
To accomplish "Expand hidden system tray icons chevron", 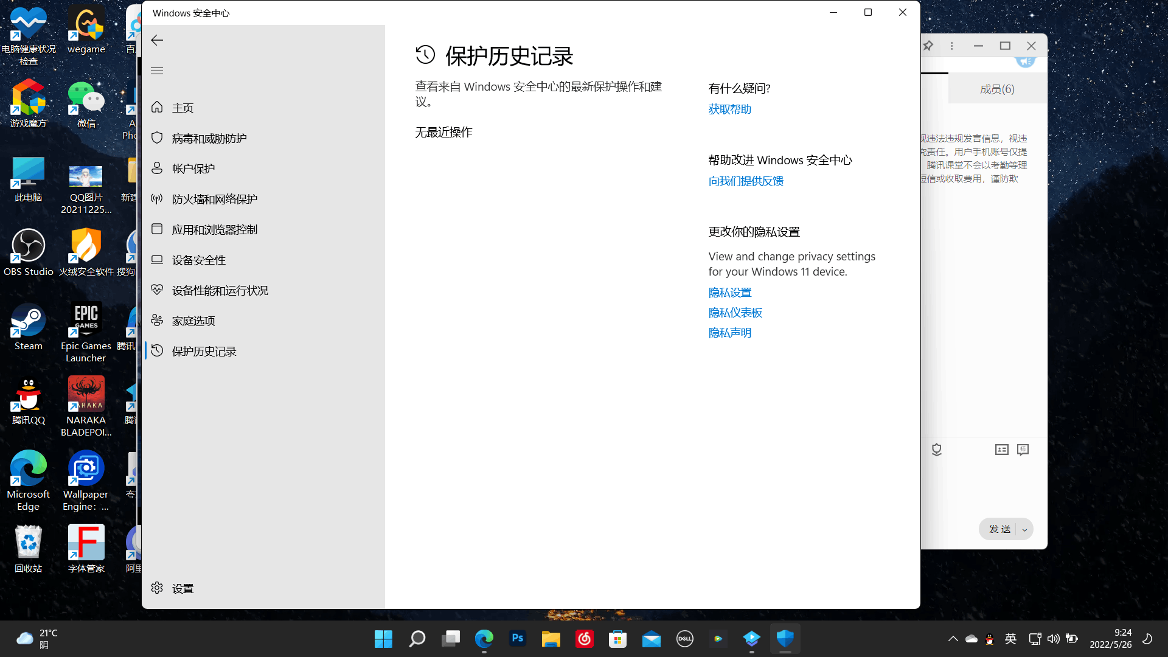I will tap(953, 639).
